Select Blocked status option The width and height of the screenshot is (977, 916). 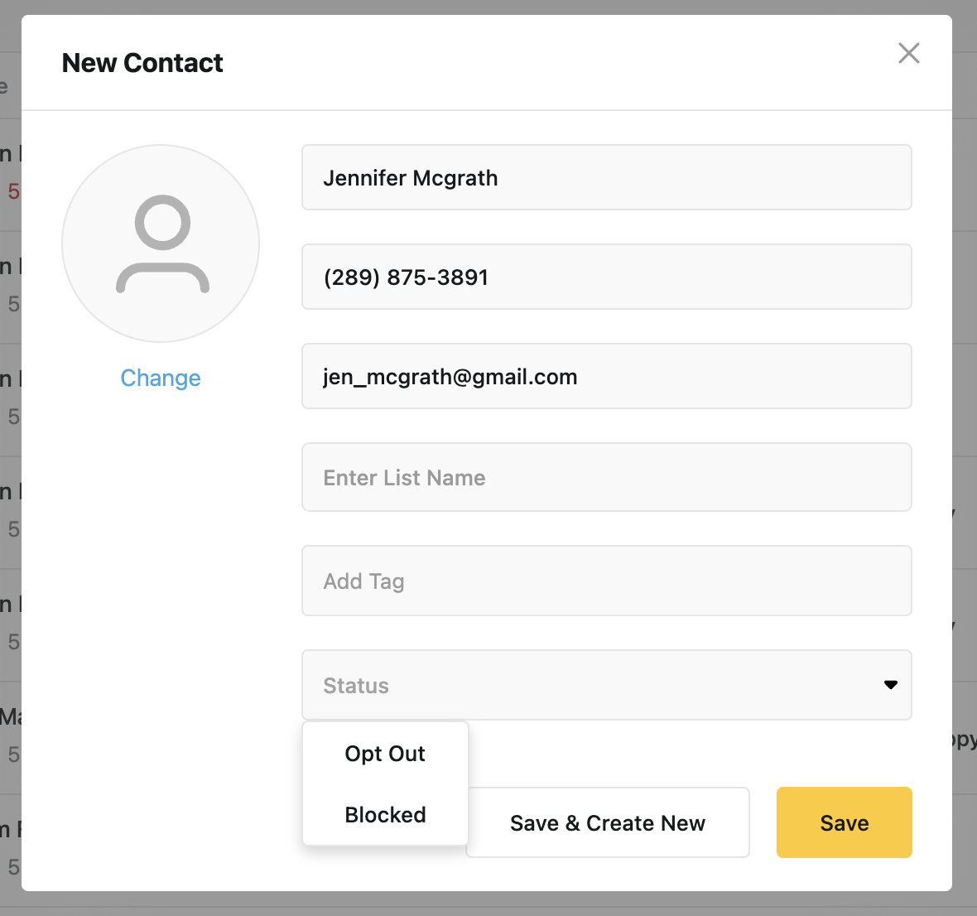coord(385,815)
